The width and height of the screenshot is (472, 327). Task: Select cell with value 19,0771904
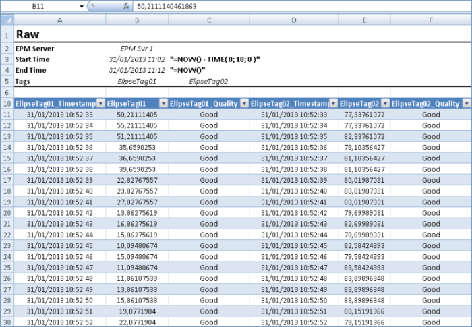137,311
